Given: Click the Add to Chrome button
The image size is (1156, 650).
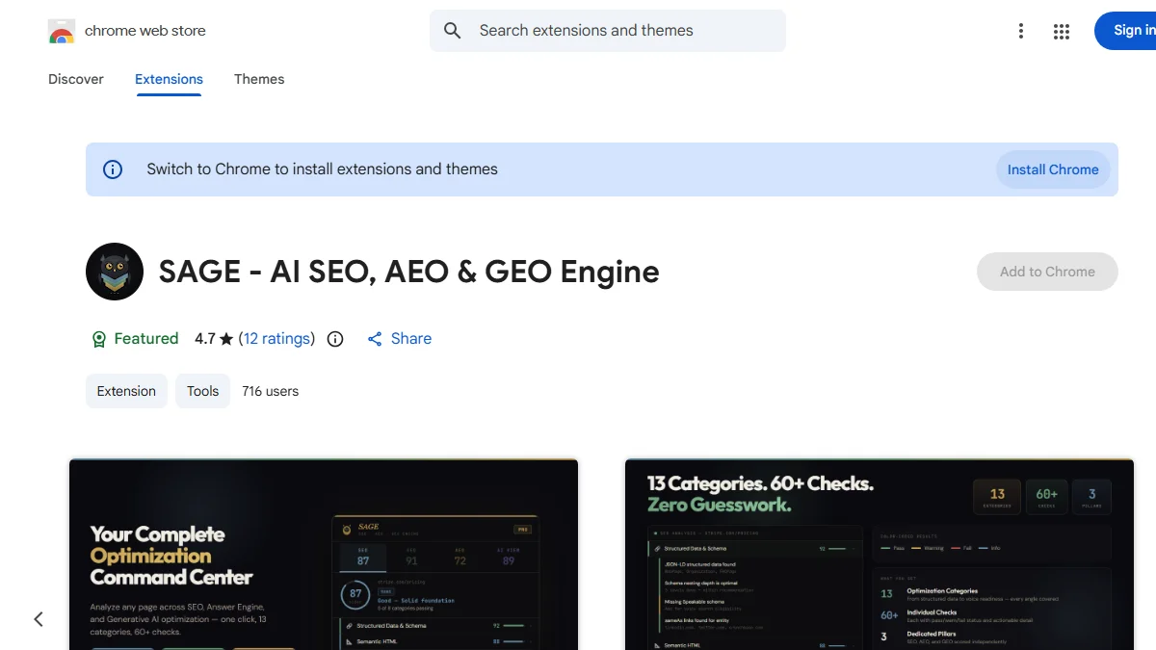Looking at the screenshot, I should (x=1047, y=272).
